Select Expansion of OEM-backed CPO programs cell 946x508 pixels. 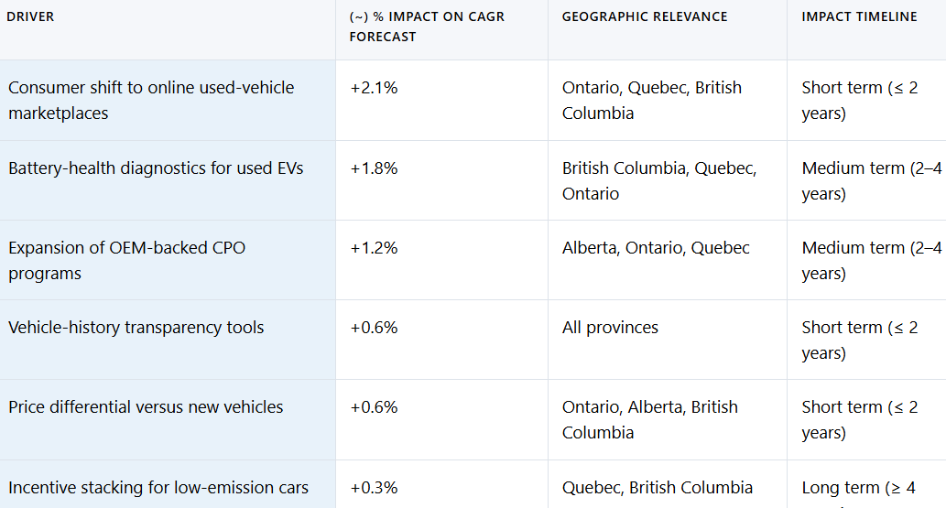(126, 260)
